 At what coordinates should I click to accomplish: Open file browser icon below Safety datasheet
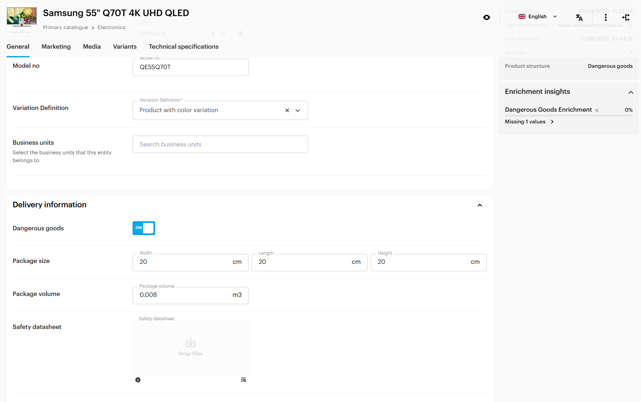243,380
